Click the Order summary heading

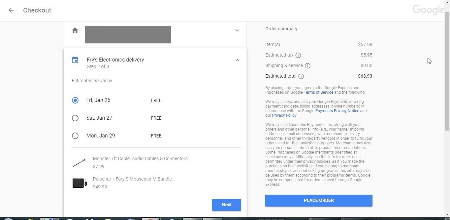pos(281,29)
